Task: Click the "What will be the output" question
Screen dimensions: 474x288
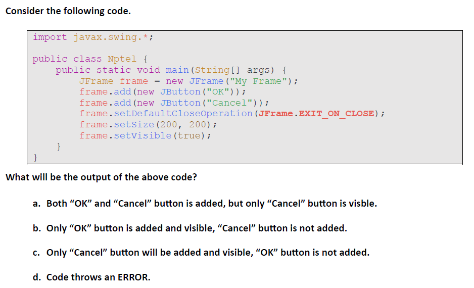Action: pos(101,177)
